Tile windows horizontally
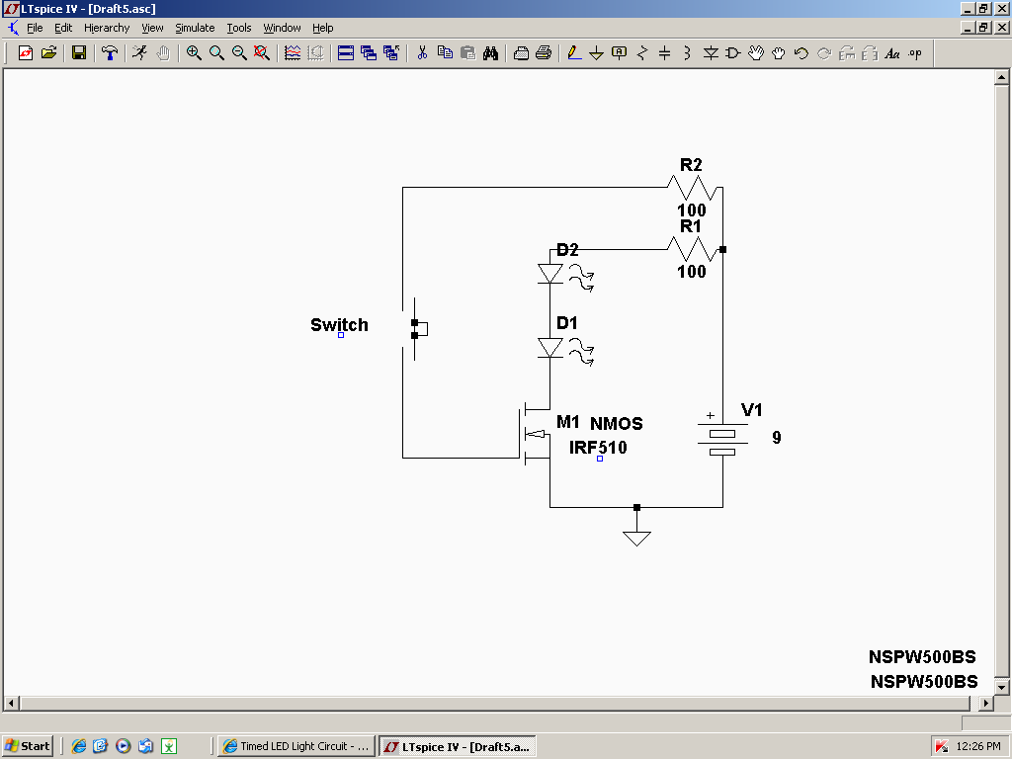This screenshot has width=1012, height=759. (346, 53)
